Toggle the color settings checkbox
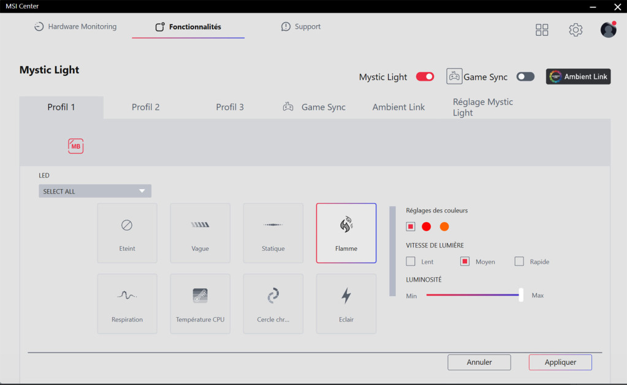The height and width of the screenshot is (385, 627). 411,227
